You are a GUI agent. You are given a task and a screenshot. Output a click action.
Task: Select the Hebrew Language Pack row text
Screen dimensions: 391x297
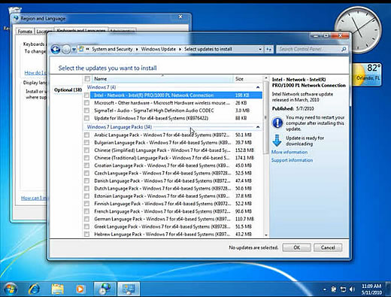(x=162, y=235)
